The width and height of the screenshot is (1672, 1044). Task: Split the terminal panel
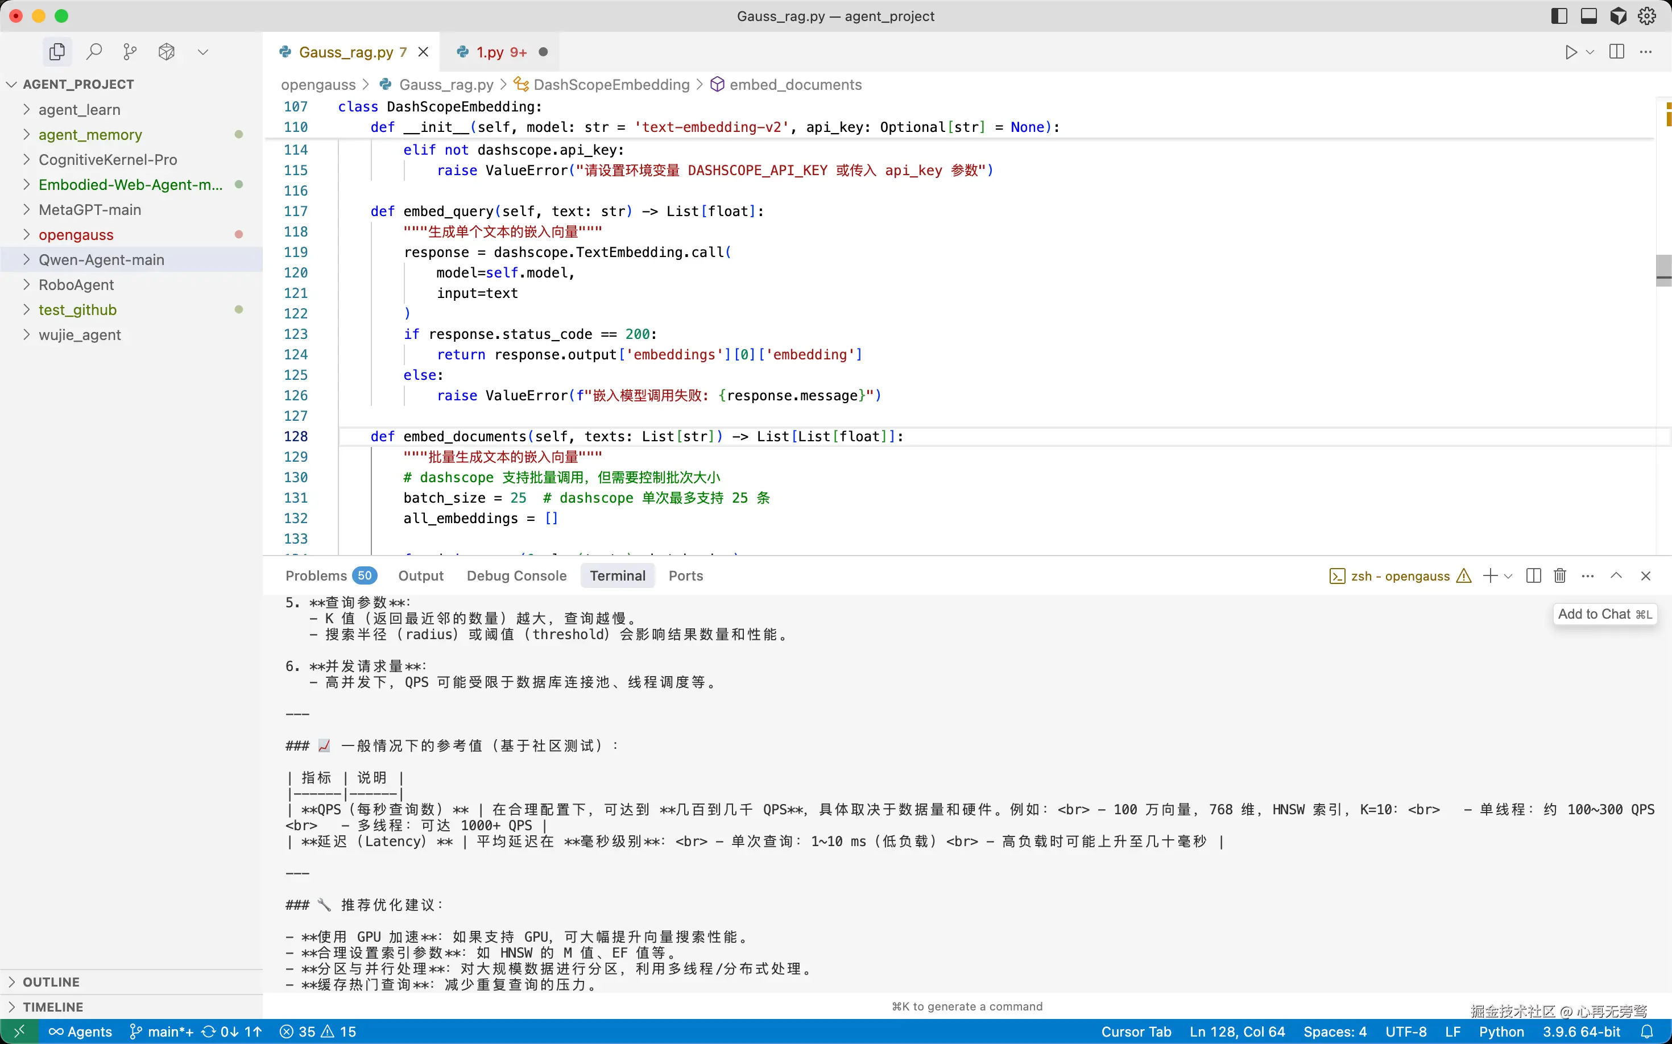point(1533,576)
